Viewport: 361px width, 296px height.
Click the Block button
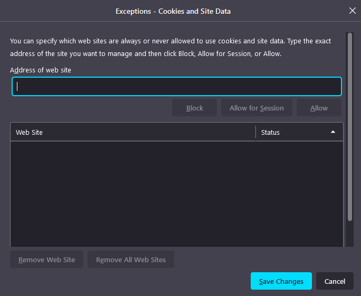coord(195,108)
